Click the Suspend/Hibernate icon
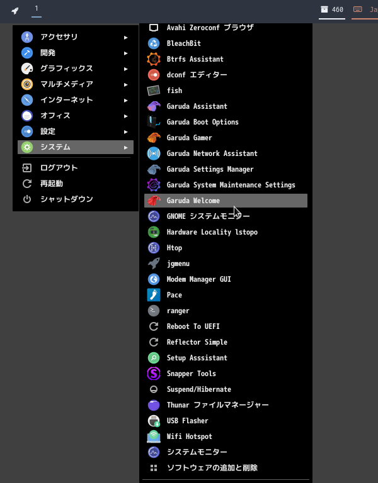This screenshot has width=378, height=483. pyautogui.click(x=154, y=389)
